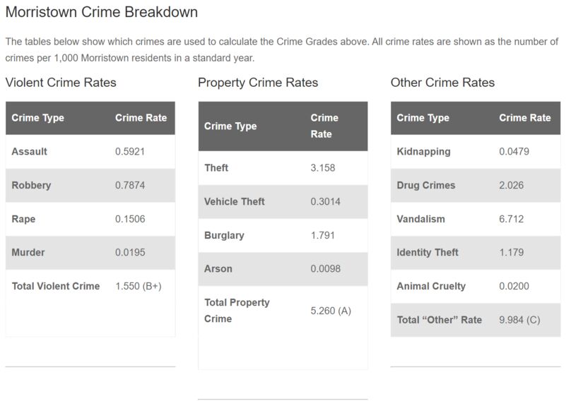The image size is (583, 418).
Task: Click the Total "Other" Rate value 9.984 (C)
Action: (x=519, y=320)
